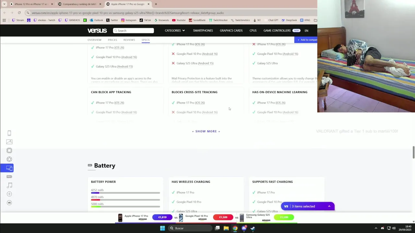
Task: Close the Apple iPhone 17 Pro vs Google tab
Action: point(148,4)
